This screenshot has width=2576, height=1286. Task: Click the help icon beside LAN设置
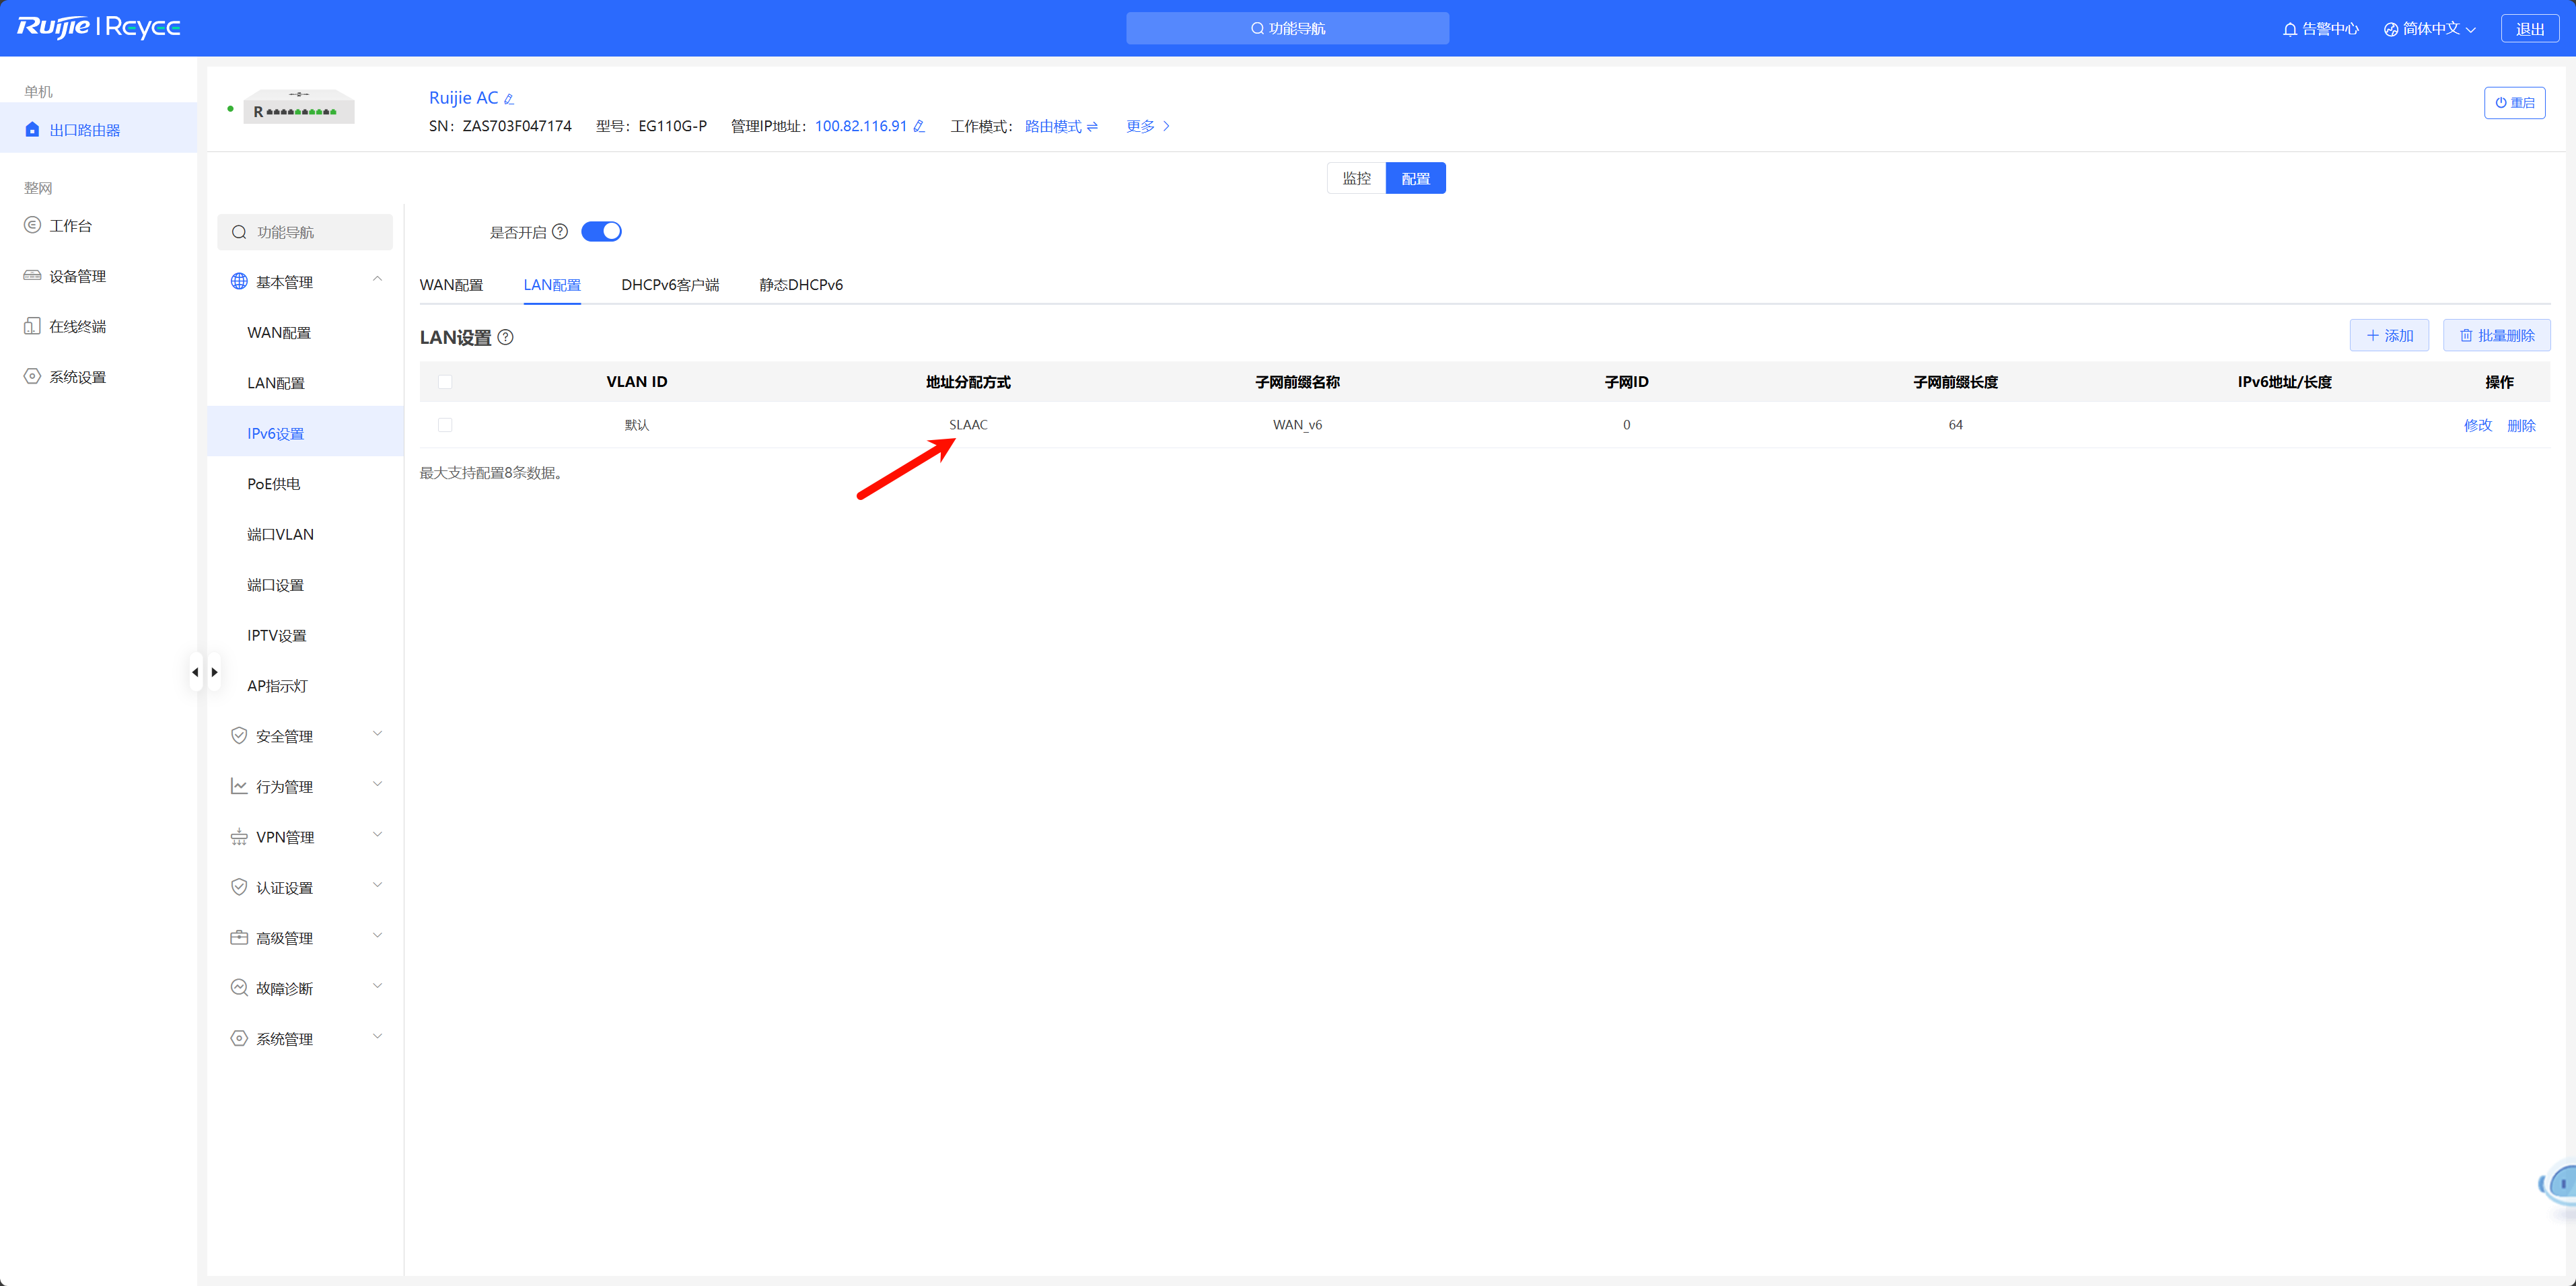(x=506, y=337)
